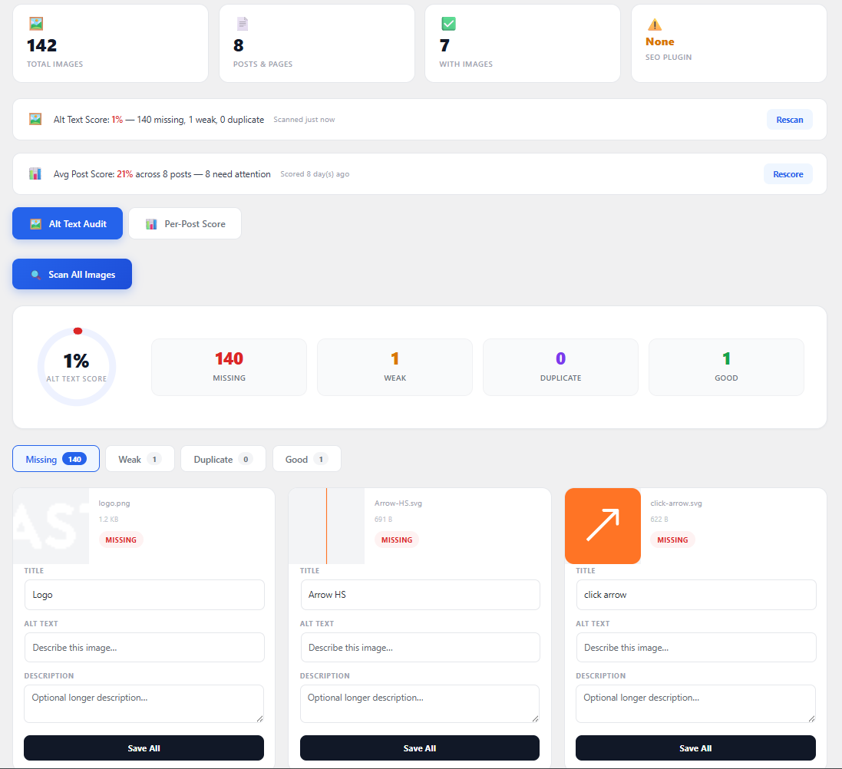This screenshot has width=842, height=769.
Task: Click the Total Images picture icon
Action: (x=36, y=24)
